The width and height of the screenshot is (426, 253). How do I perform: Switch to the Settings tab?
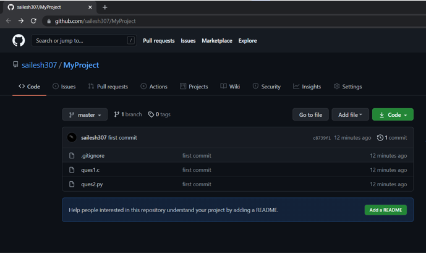[347, 87]
